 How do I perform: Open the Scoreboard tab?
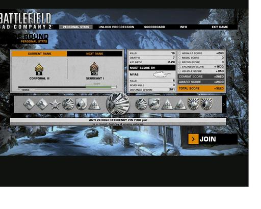[x=154, y=27]
